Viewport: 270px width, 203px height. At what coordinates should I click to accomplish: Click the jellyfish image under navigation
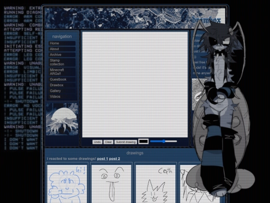62,119
